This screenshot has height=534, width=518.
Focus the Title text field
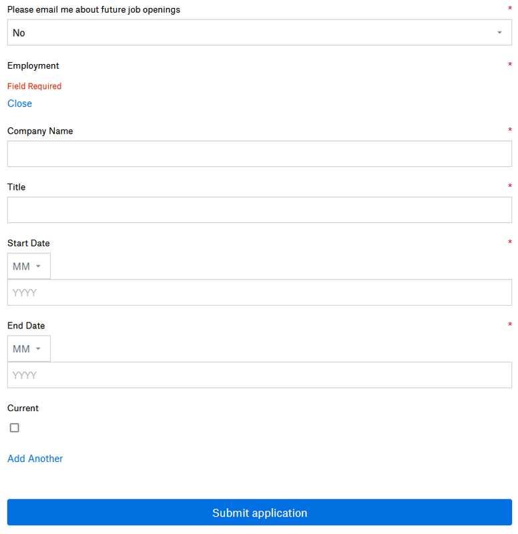pyautogui.click(x=259, y=210)
